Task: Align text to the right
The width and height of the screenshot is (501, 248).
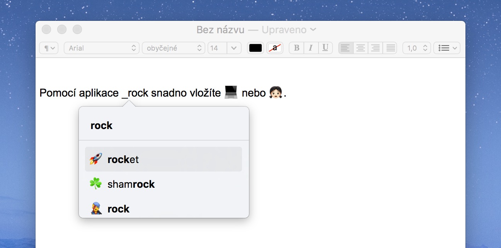Action: coord(375,48)
